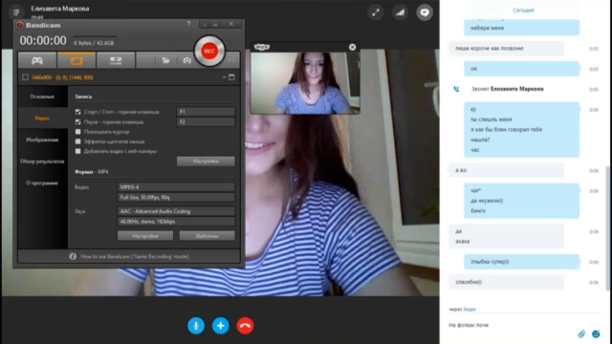This screenshot has height=344, width=612.
Task: Take a screenshot with Bandicam camera icon
Action: click(x=187, y=60)
